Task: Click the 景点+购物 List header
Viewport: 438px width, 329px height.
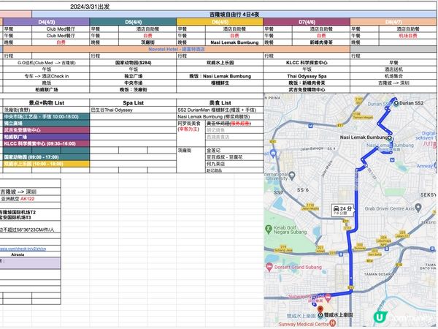Action: [x=45, y=102]
